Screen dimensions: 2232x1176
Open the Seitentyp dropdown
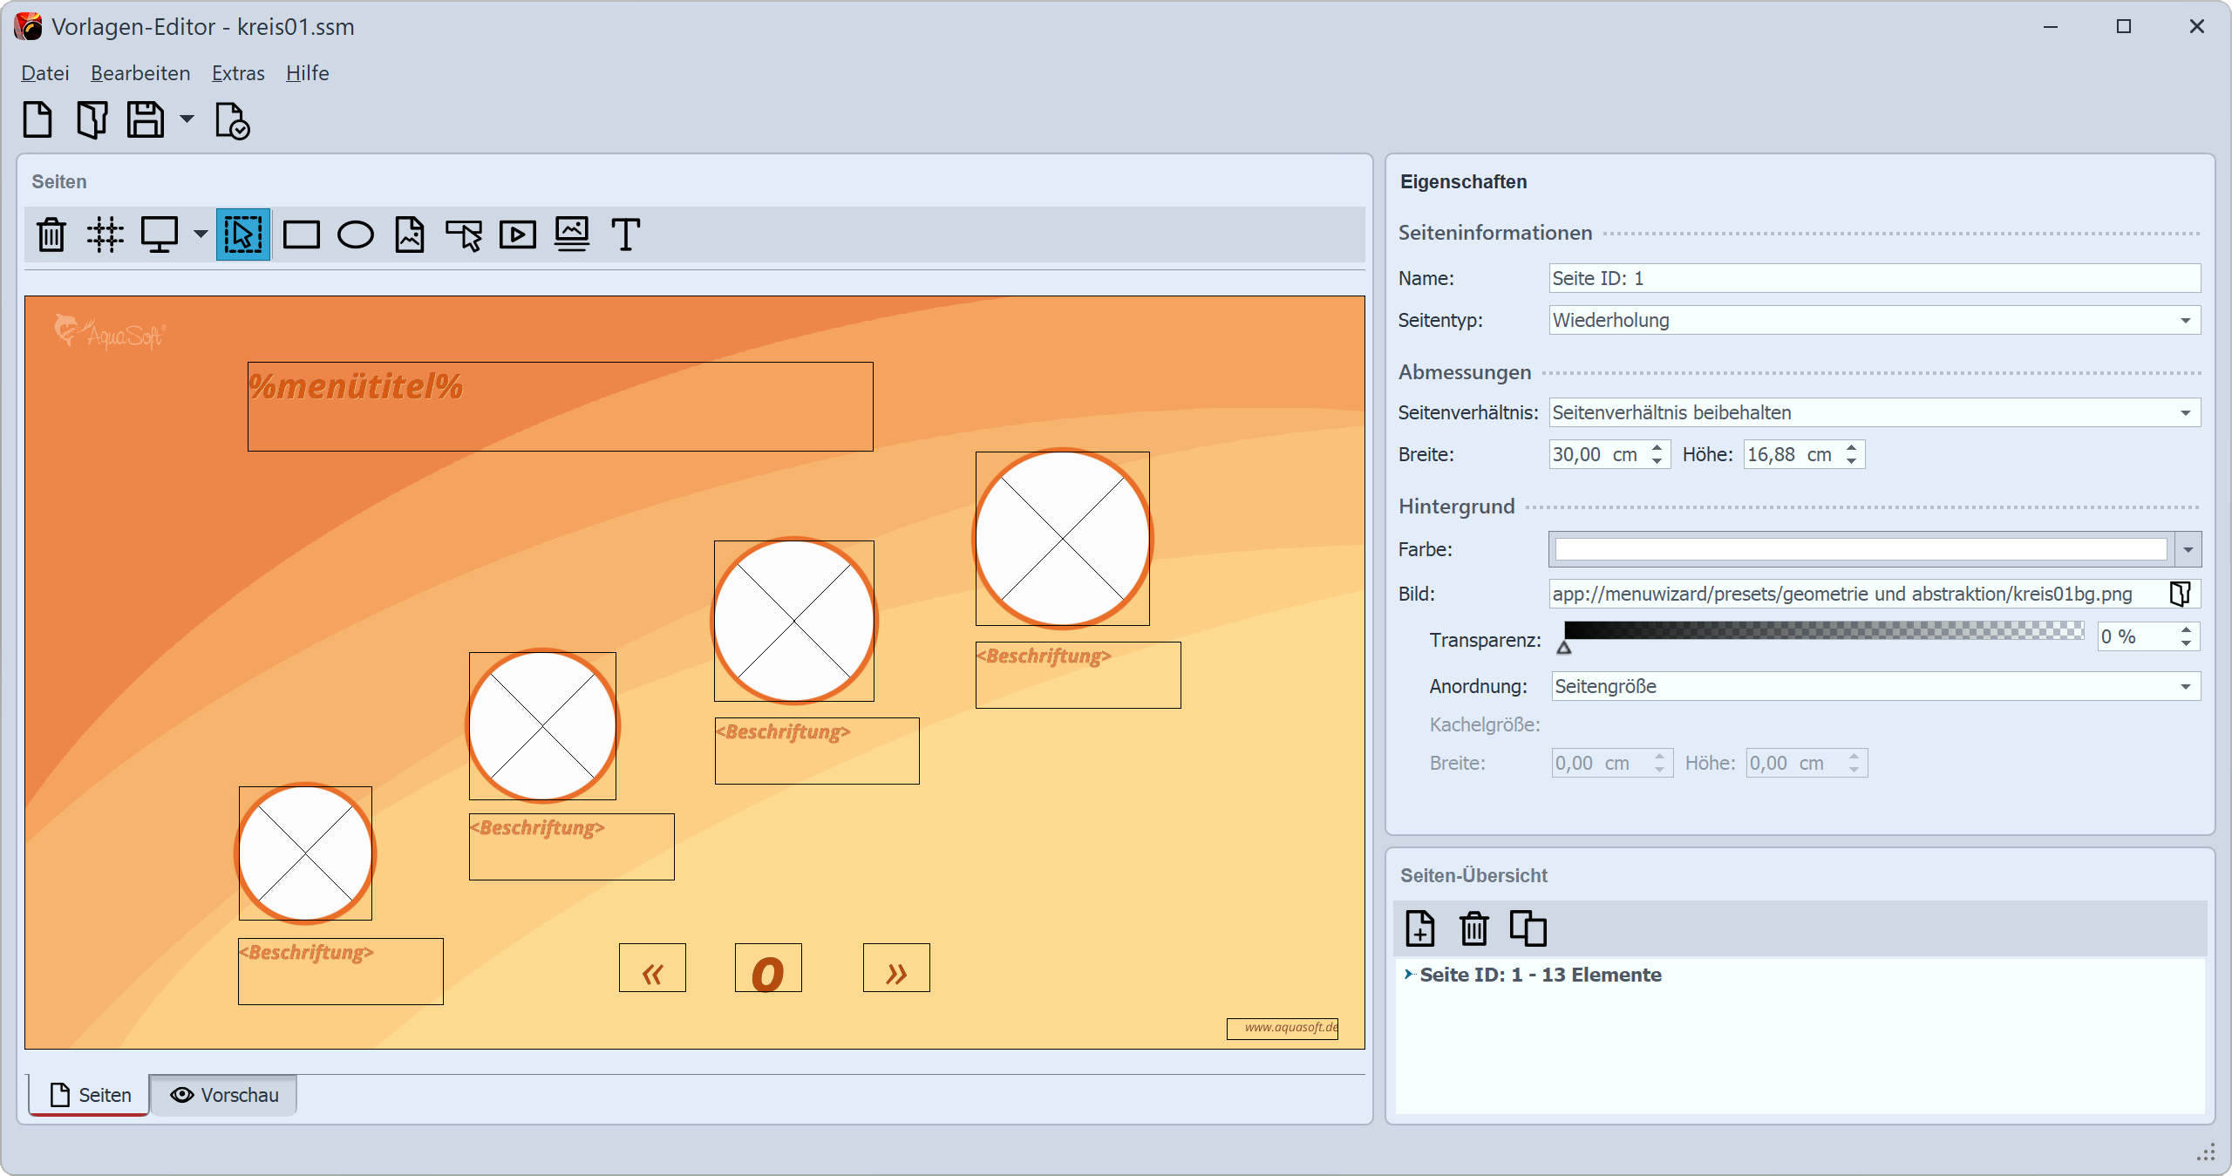pos(1875,320)
